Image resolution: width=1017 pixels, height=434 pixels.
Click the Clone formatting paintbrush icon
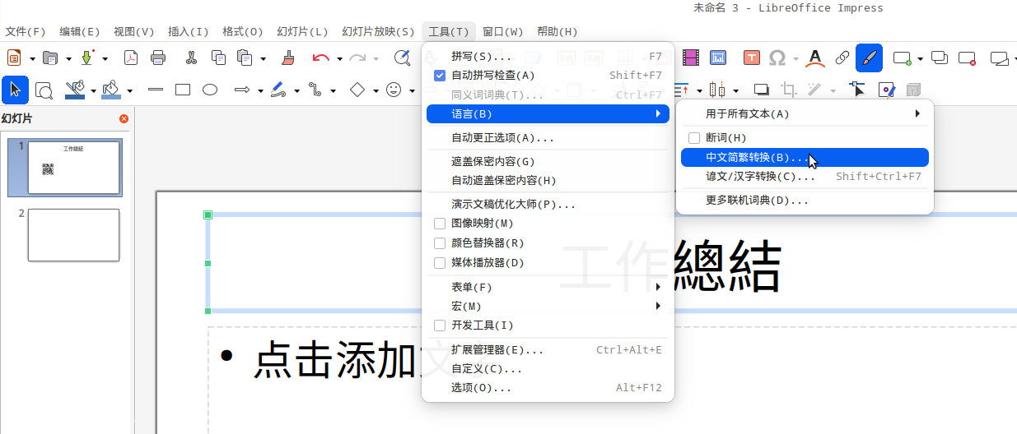pyautogui.click(x=288, y=58)
